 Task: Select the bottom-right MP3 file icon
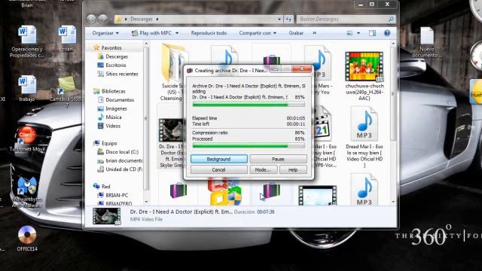(x=365, y=189)
